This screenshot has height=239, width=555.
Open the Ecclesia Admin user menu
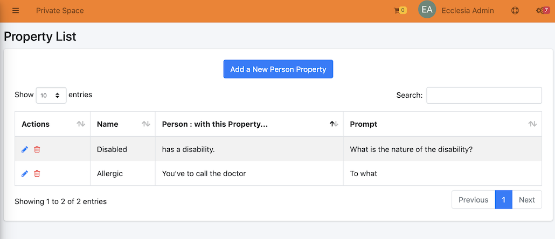468,11
